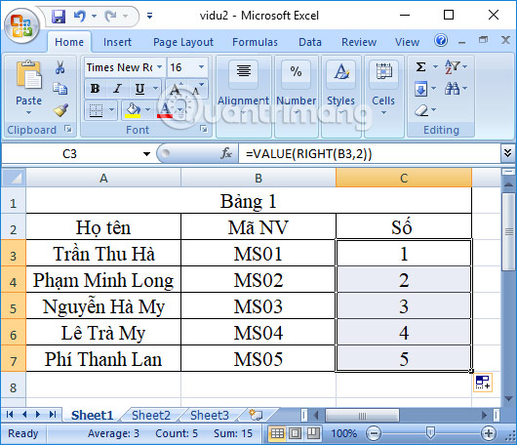Select column B header
The height and width of the screenshot is (445, 517).
(258, 179)
